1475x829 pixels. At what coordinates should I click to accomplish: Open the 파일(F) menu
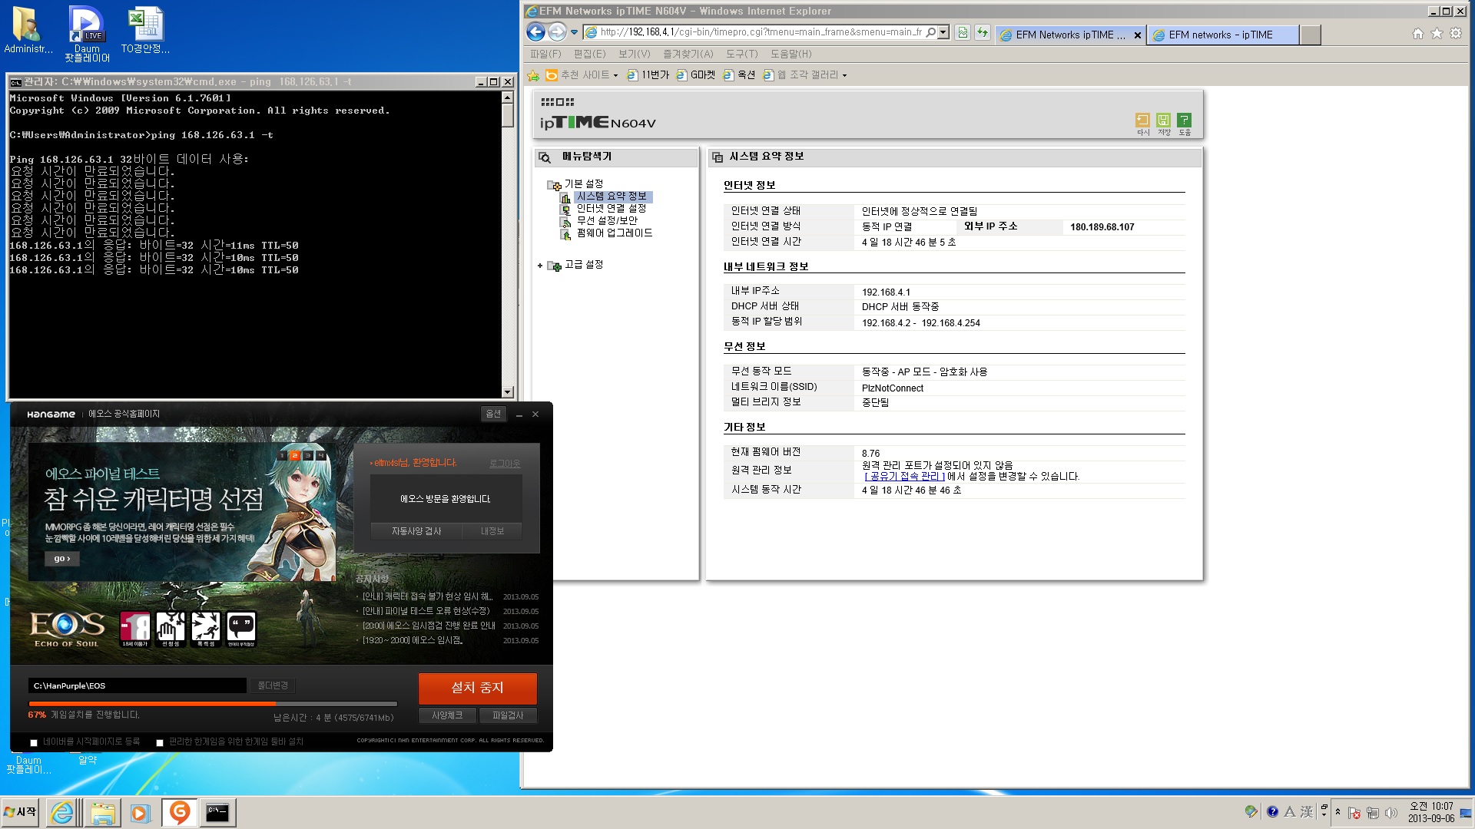pos(545,54)
